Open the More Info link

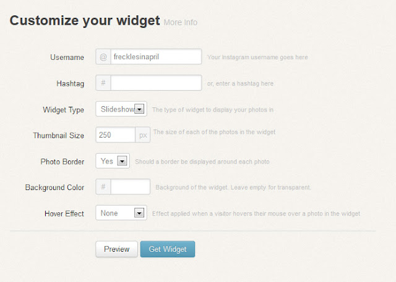tap(181, 23)
